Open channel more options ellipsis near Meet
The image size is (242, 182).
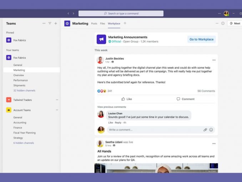pyautogui.click(x=217, y=23)
